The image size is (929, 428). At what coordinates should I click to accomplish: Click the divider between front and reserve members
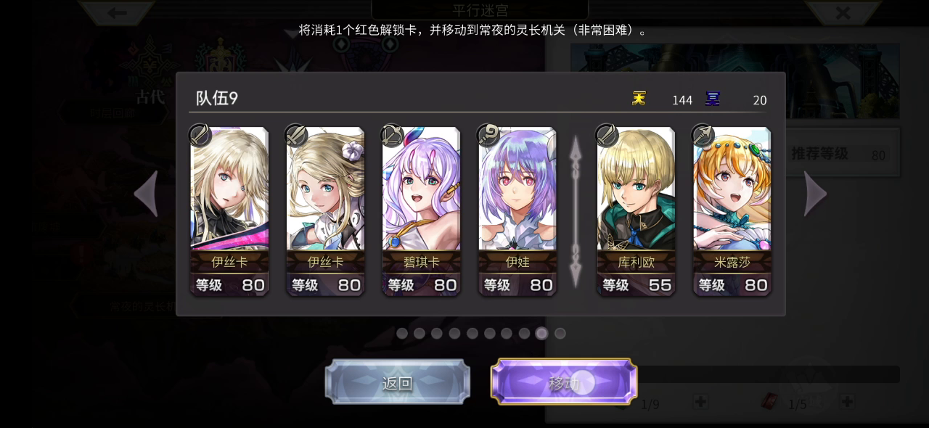point(576,211)
